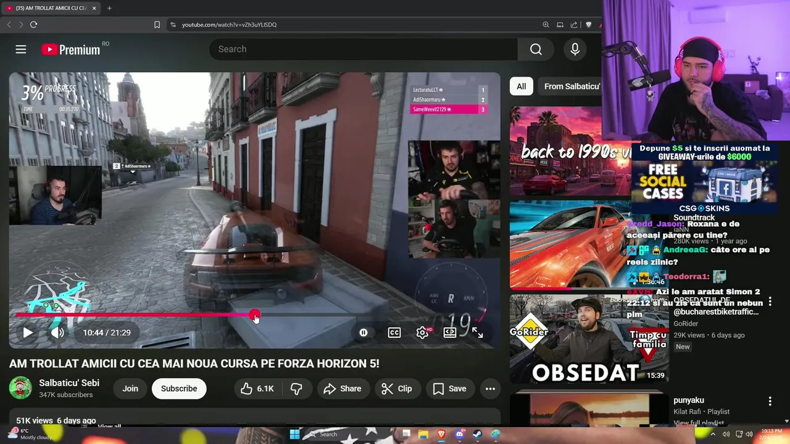Screen dimensions: 790x444
Task: Open the Salbaticu' Sebi channel name link
Action: pos(69,383)
